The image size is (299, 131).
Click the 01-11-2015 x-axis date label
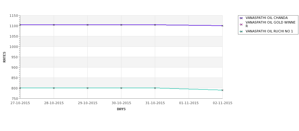(189, 103)
